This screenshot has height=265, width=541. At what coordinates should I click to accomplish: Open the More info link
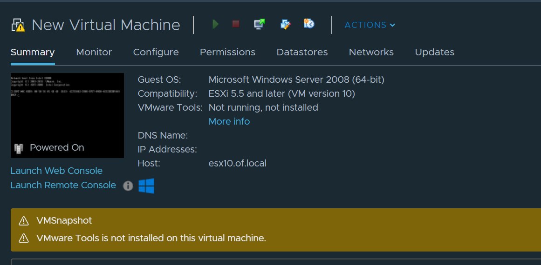click(229, 121)
